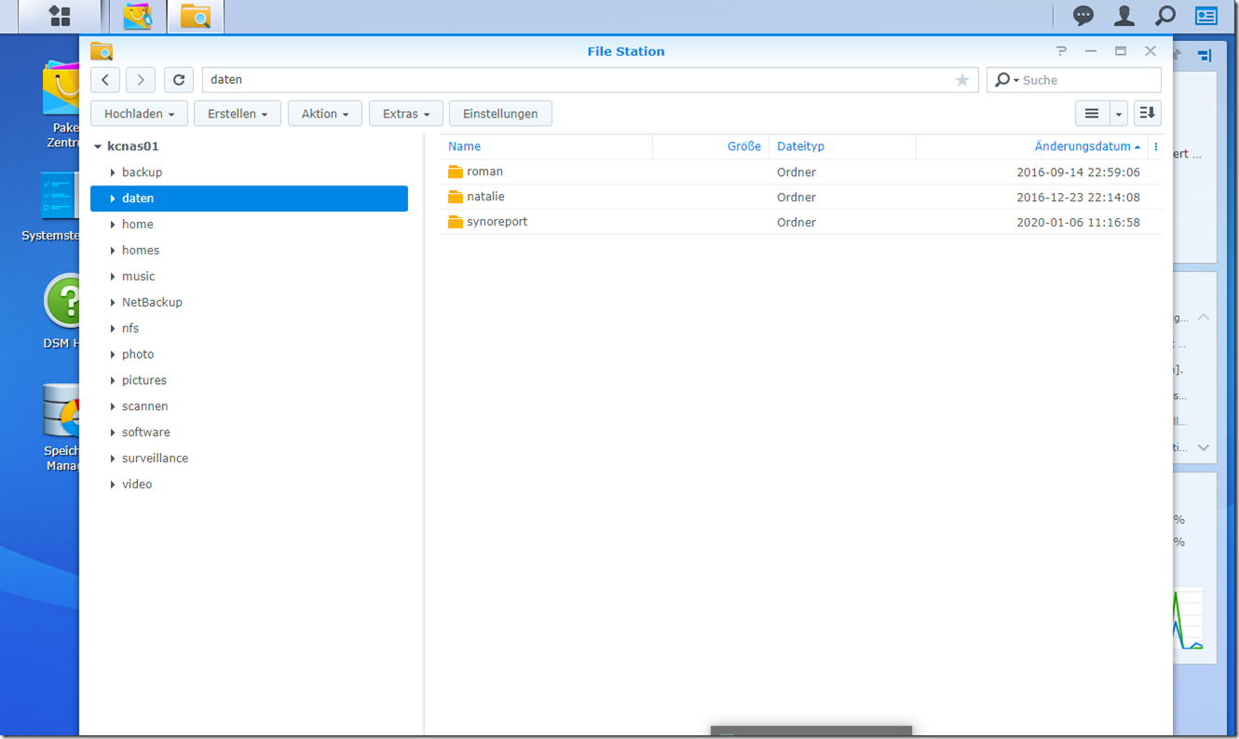Expand the video folder tree arrow
The width and height of the screenshot is (1239, 739).
113,485
